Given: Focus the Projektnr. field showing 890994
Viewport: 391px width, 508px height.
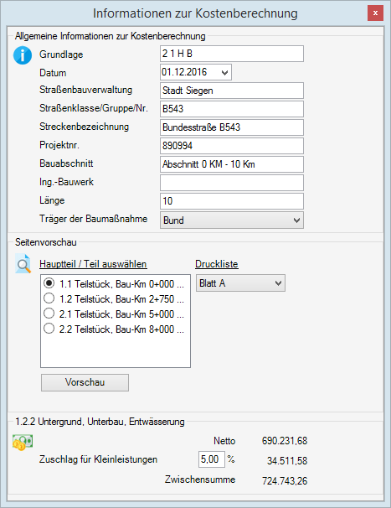Looking at the screenshot, I should tap(232, 146).
